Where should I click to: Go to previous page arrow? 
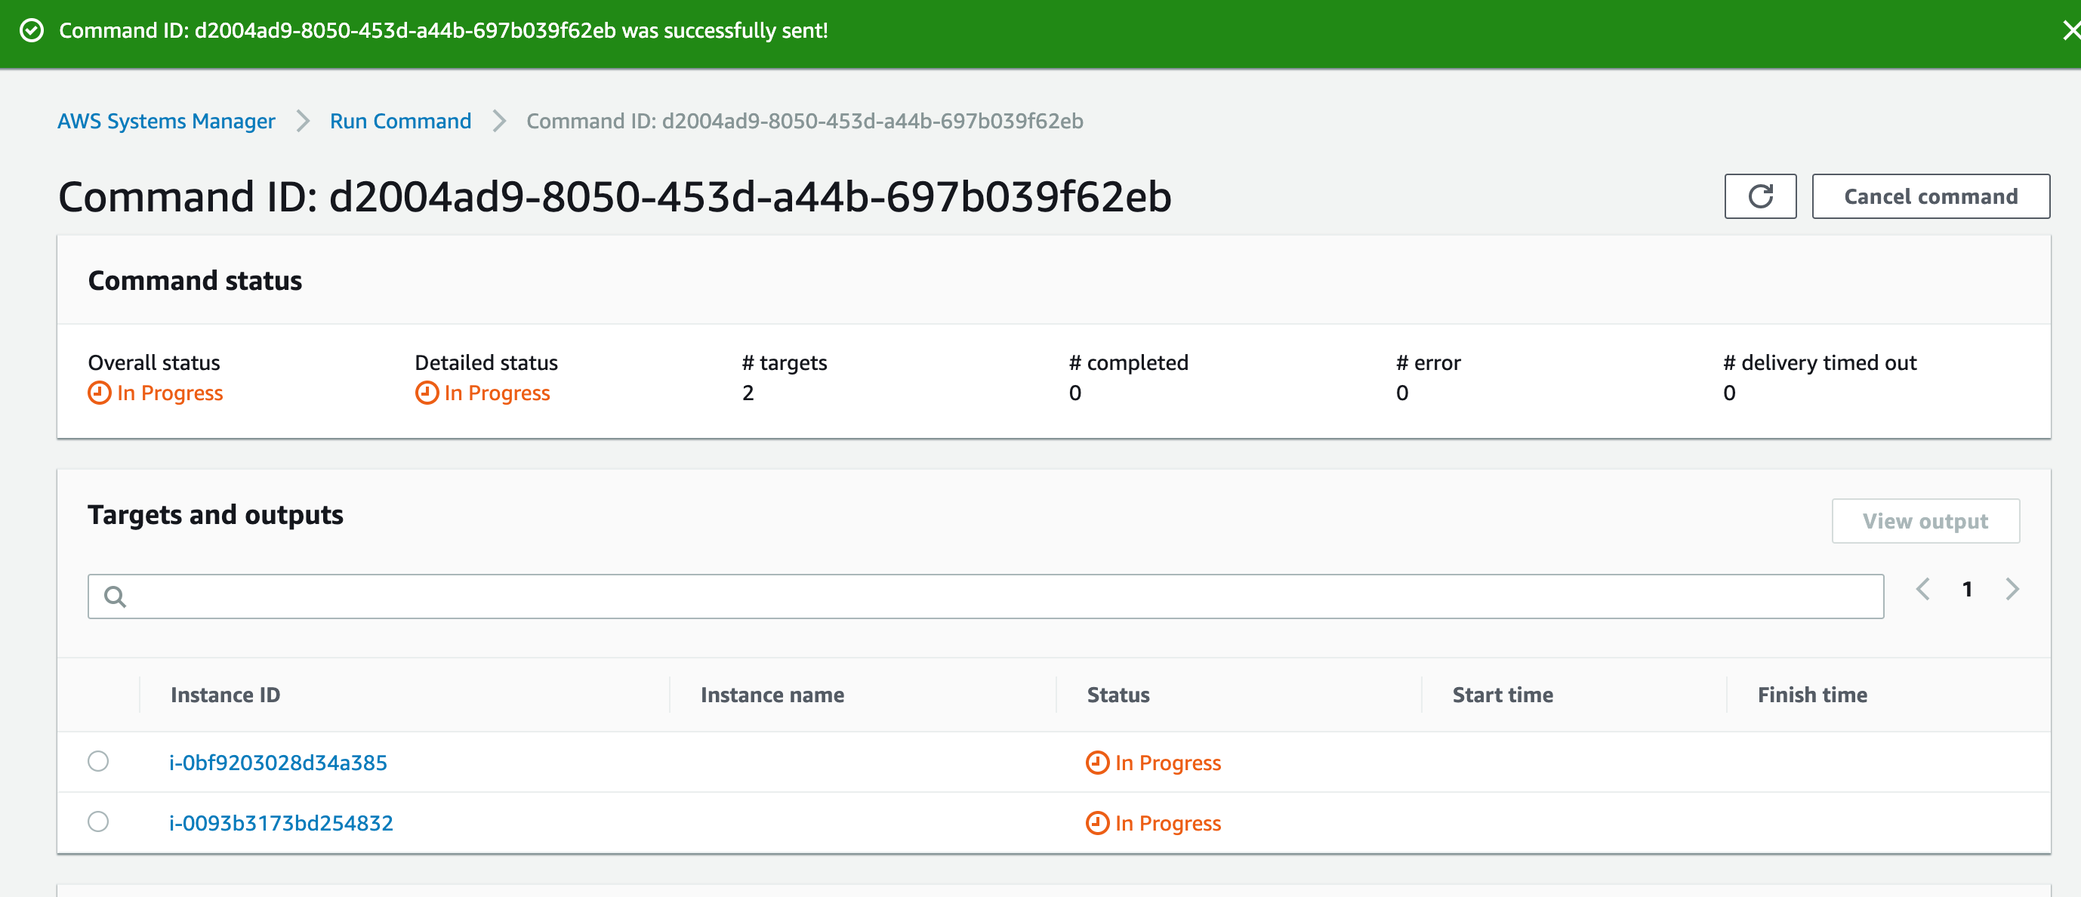coord(1922,589)
